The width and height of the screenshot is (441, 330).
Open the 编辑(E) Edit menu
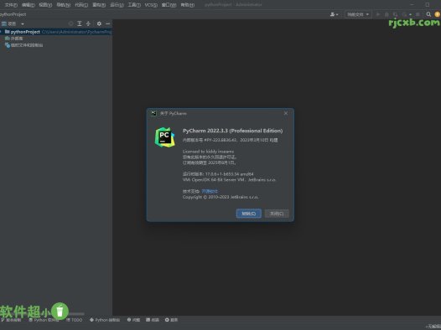pyautogui.click(x=29, y=5)
